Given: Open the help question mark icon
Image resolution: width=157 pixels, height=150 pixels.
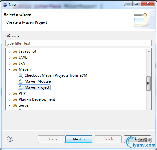Looking at the screenshot, I should coord(10,139).
